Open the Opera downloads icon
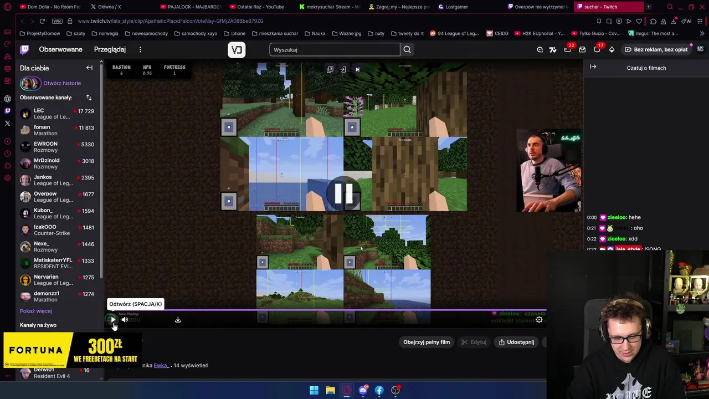This screenshot has height=399, width=709. coord(674,21)
